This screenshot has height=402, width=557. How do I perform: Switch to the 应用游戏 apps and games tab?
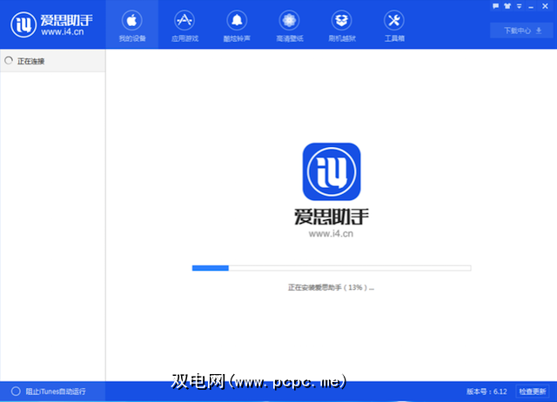tap(185, 25)
